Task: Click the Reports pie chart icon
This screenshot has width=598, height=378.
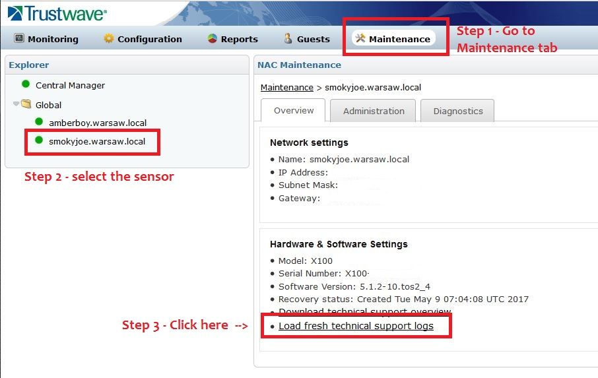Action: click(x=212, y=39)
